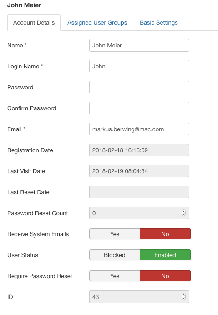Select the Account Details tab
Screen dimensions: 218x315
coord(34,22)
